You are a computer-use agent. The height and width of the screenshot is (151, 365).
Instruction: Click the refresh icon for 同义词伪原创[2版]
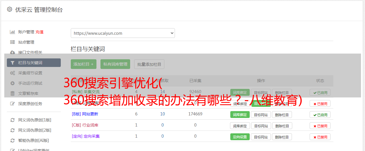(12, 130)
